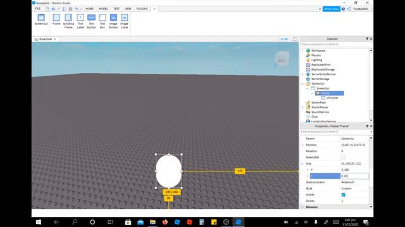The width and height of the screenshot is (405, 227).
Task: Insert a Text Box element
Action: 103,21
